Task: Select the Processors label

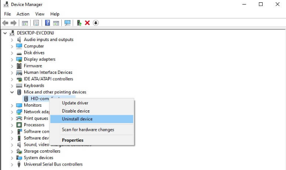Action: coord(34,125)
